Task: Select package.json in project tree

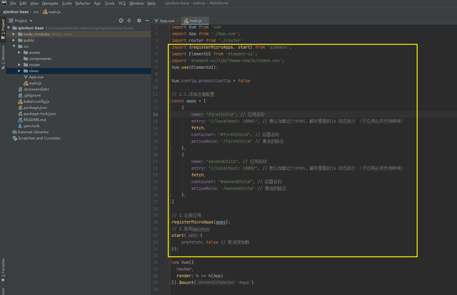Action: tap(35, 108)
